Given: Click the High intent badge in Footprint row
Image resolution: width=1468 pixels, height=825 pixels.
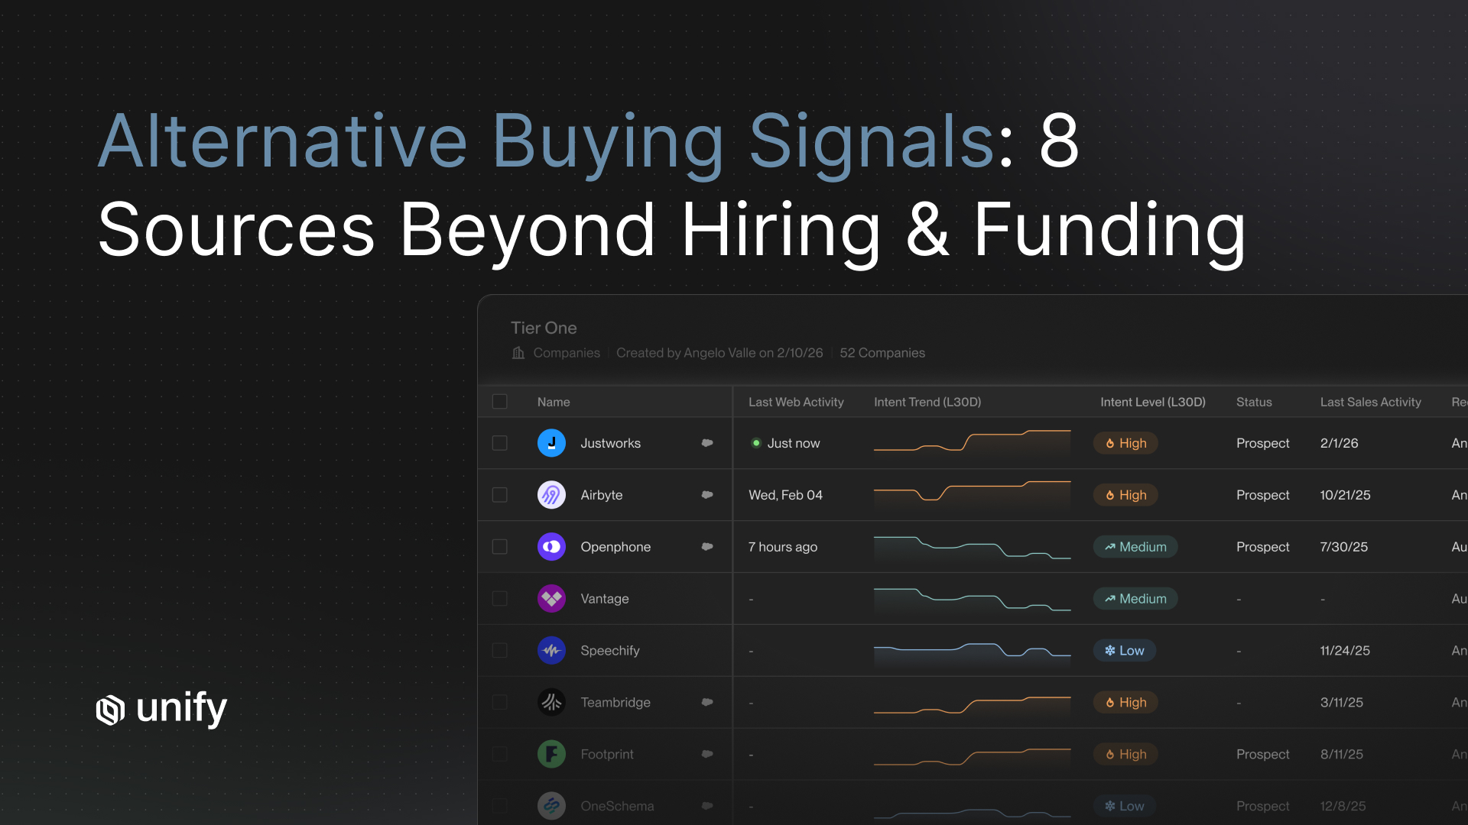Looking at the screenshot, I should coord(1125,754).
